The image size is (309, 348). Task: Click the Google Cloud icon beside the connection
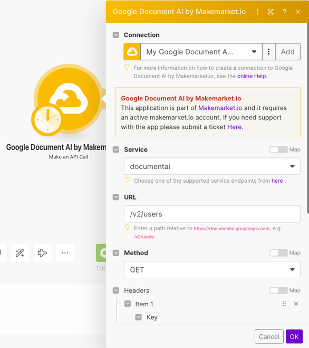coord(132,52)
